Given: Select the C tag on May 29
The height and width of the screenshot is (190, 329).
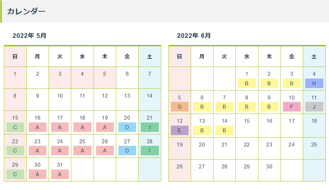Looking at the screenshot, I should coord(15,174).
